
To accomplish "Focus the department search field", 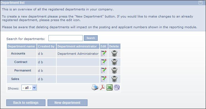I will pyautogui.click(x=65, y=38).
